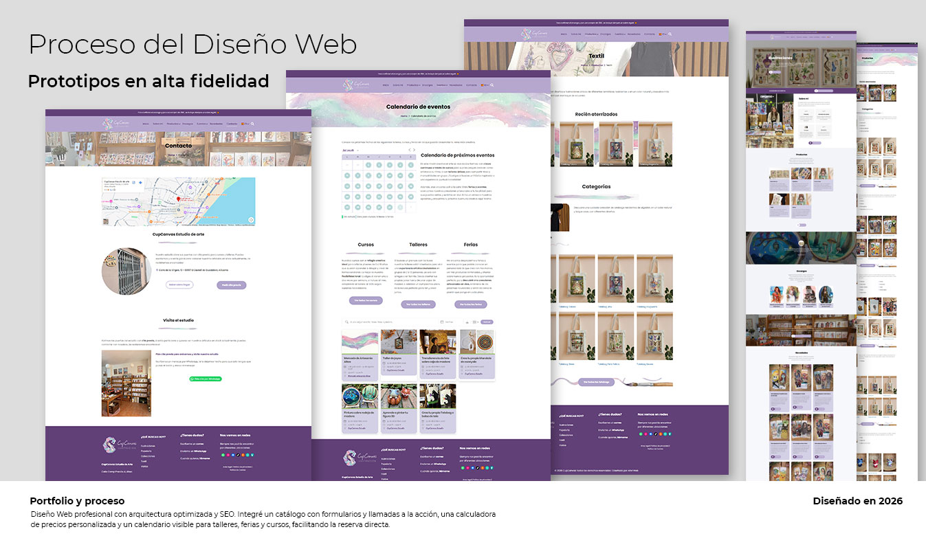The image size is (926, 536).
Task: Click first tote bag under Recién aterrizados
Action: [x=577, y=144]
